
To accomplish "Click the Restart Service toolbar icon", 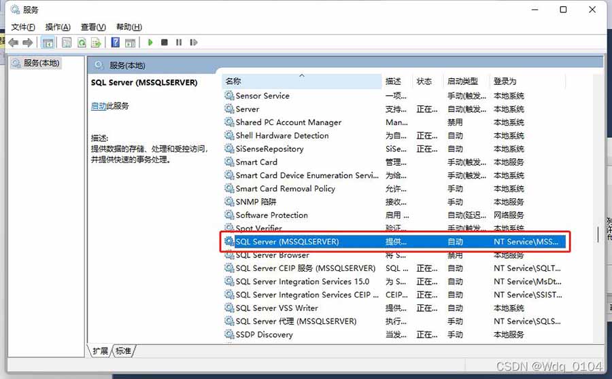I will tap(193, 42).
